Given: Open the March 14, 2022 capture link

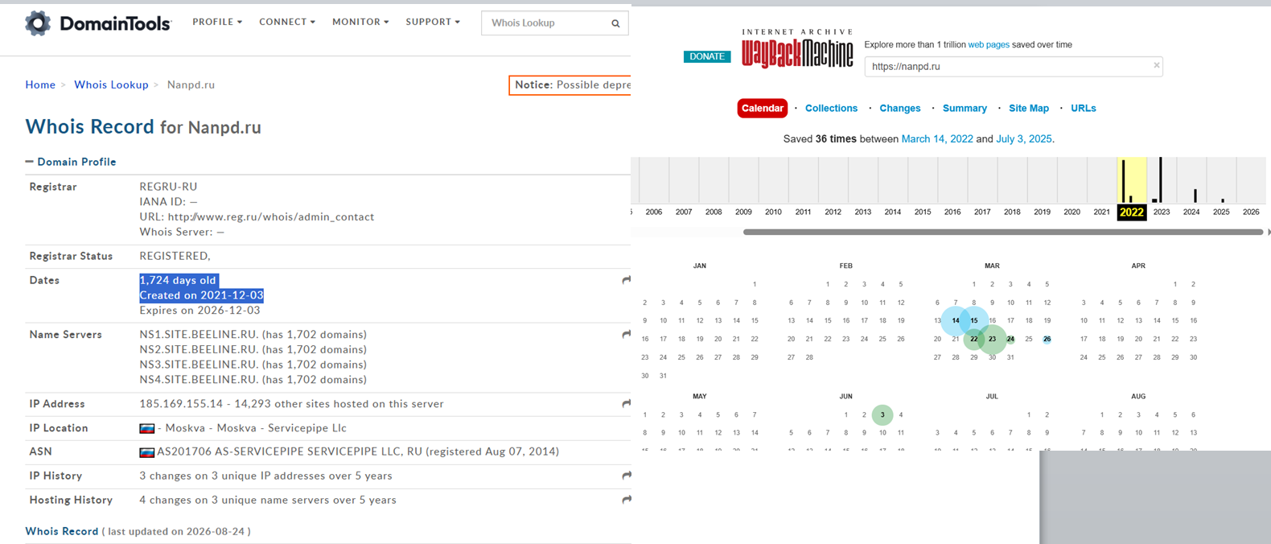Looking at the screenshot, I should (937, 139).
